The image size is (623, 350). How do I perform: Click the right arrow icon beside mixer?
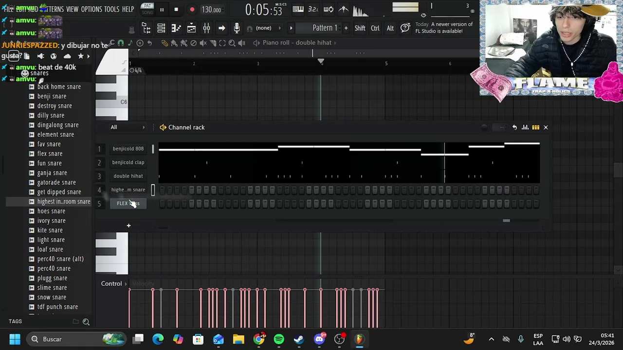click(x=221, y=28)
